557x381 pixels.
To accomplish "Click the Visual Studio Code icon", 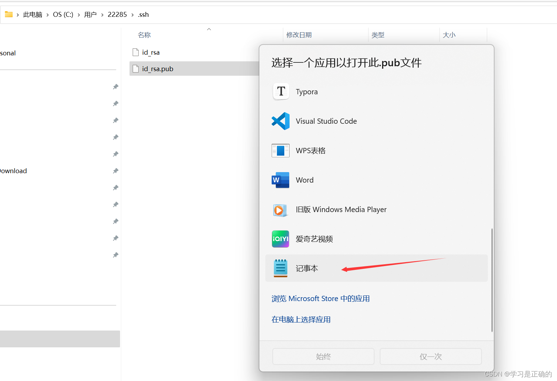I will tap(281, 121).
